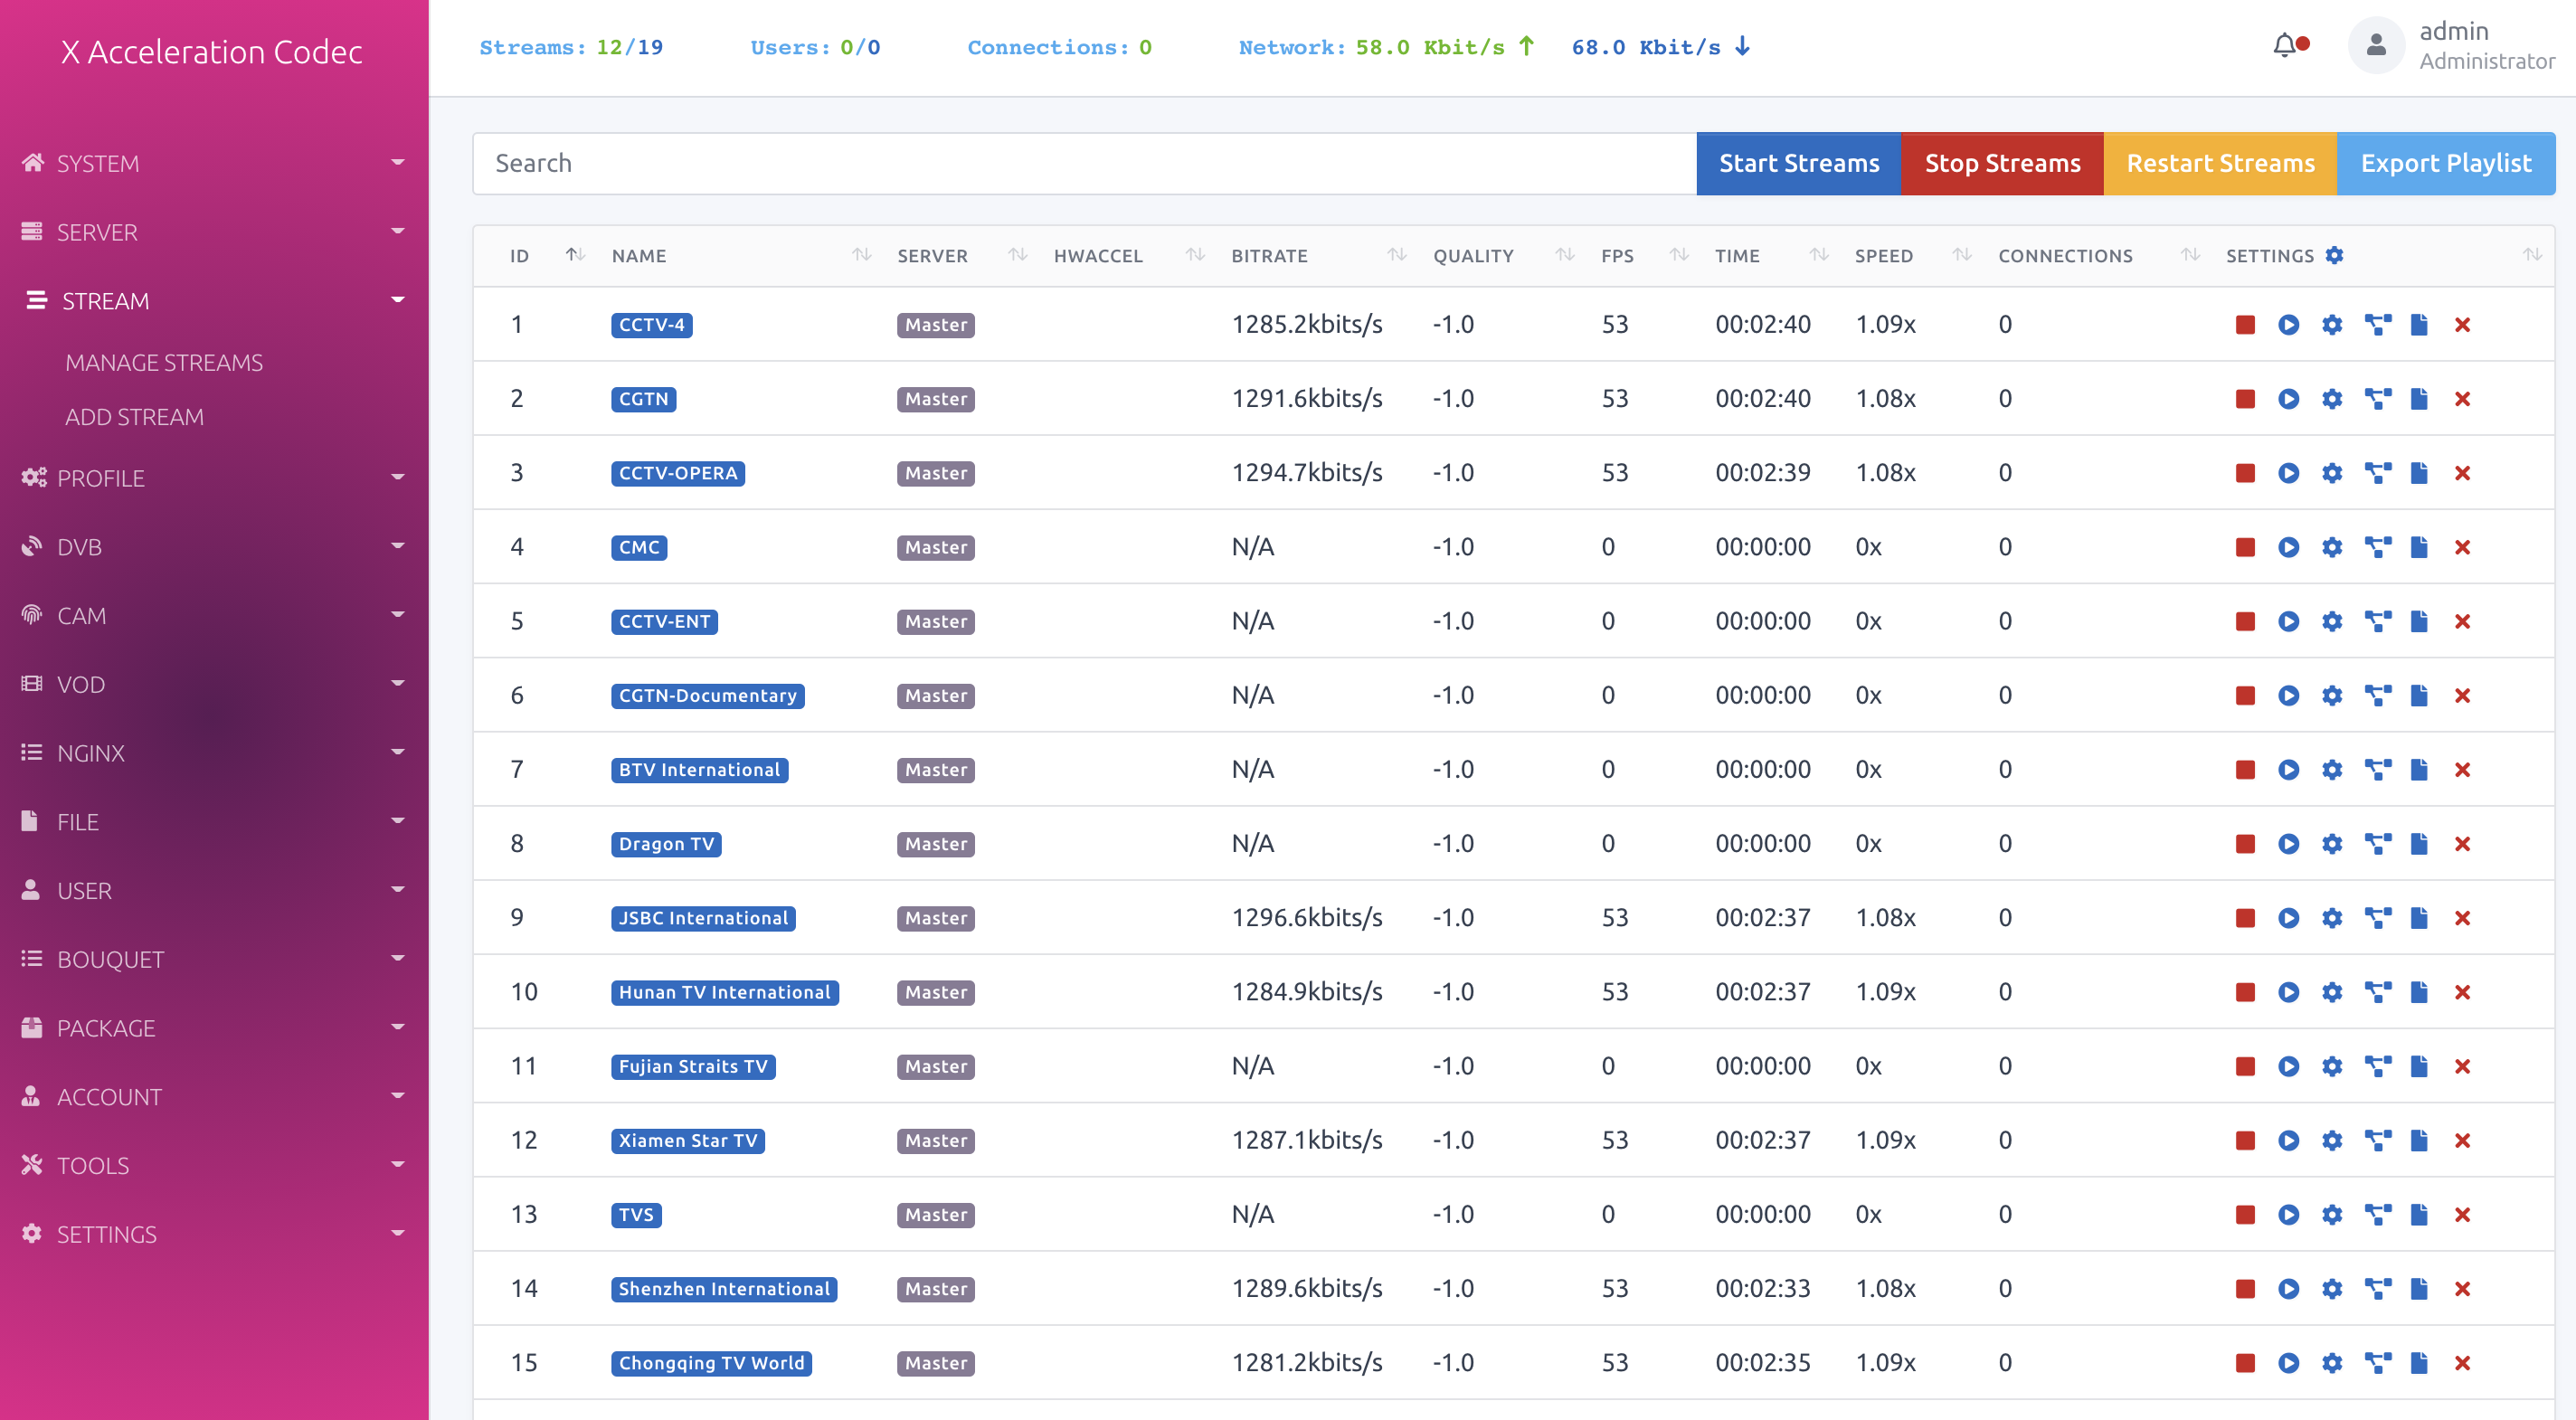Click the Search input field
The image size is (2576, 1420).
point(1084,163)
